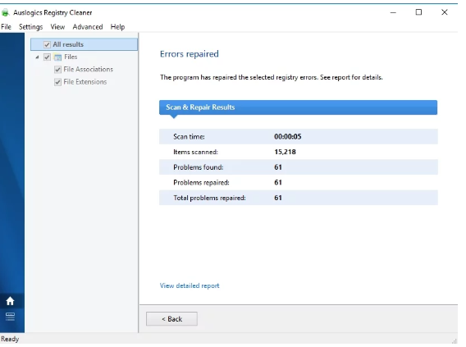Select the Files tree label

(71, 57)
